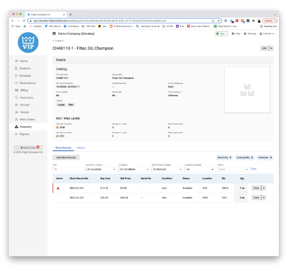Viewport: 302px width, 265px height.
Task: Open the HubSpot bookmark
Action: [x=35, y=26]
